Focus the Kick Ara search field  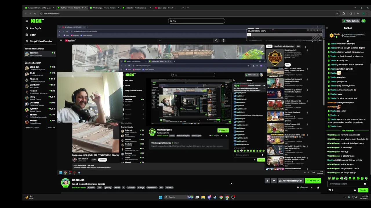tap(197, 21)
